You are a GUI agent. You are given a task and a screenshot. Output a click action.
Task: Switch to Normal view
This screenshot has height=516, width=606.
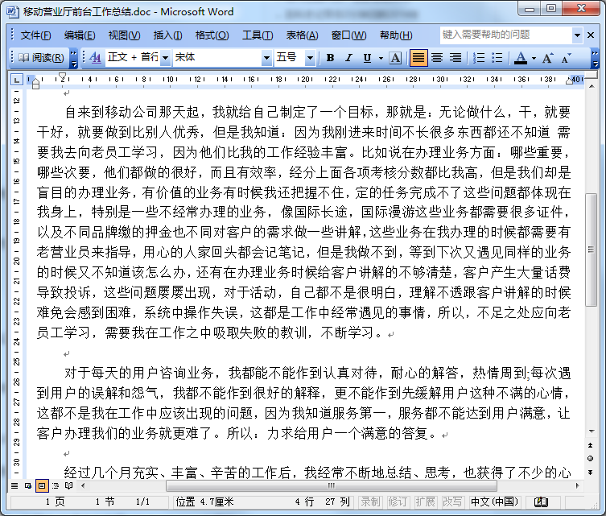(14, 485)
